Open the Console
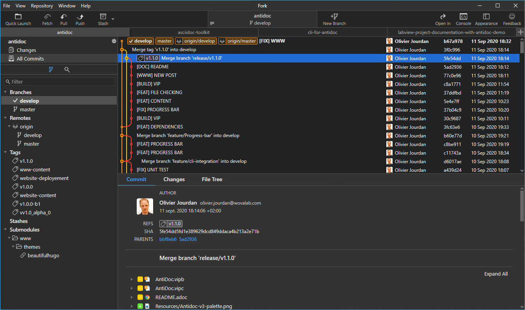This screenshot has height=310, width=525. pos(463,20)
